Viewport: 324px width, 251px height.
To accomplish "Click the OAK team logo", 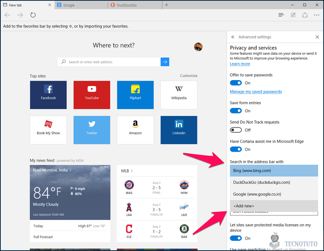I will [184, 229].
